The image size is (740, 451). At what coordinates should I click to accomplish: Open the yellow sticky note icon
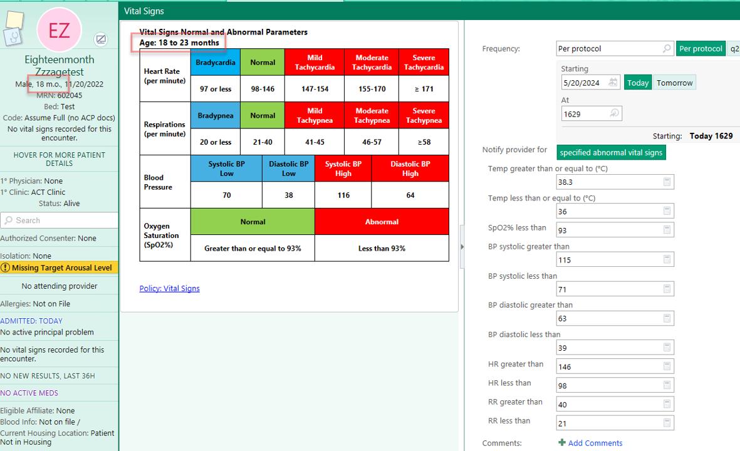coord(14,19)
